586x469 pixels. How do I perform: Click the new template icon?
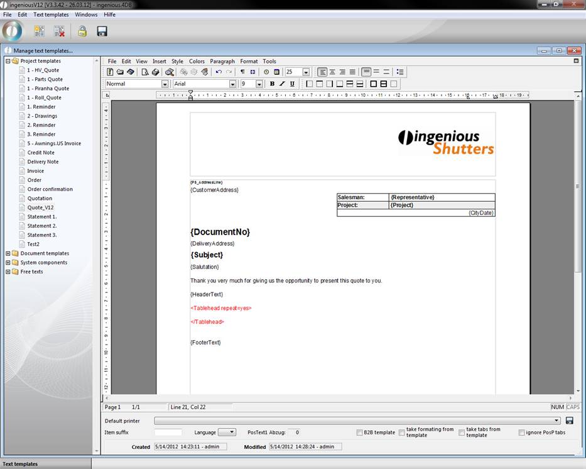[40, 31]
